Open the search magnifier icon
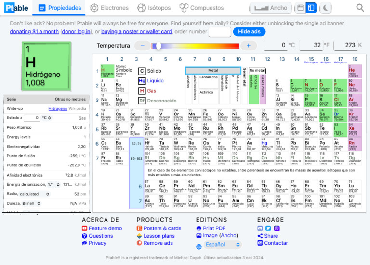The height and width of the screenshot is (265, 370). (360, 8)
